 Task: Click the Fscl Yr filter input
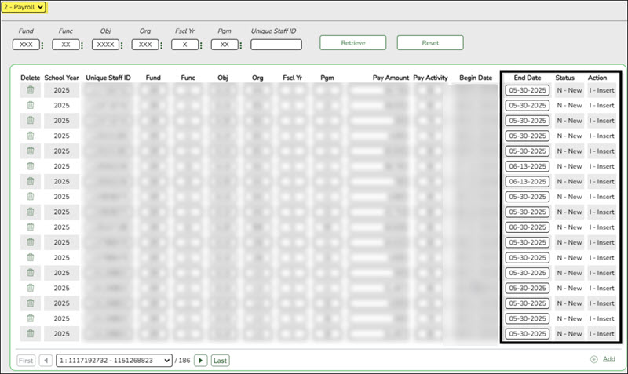pyautogui.click(x=184, y=45)
